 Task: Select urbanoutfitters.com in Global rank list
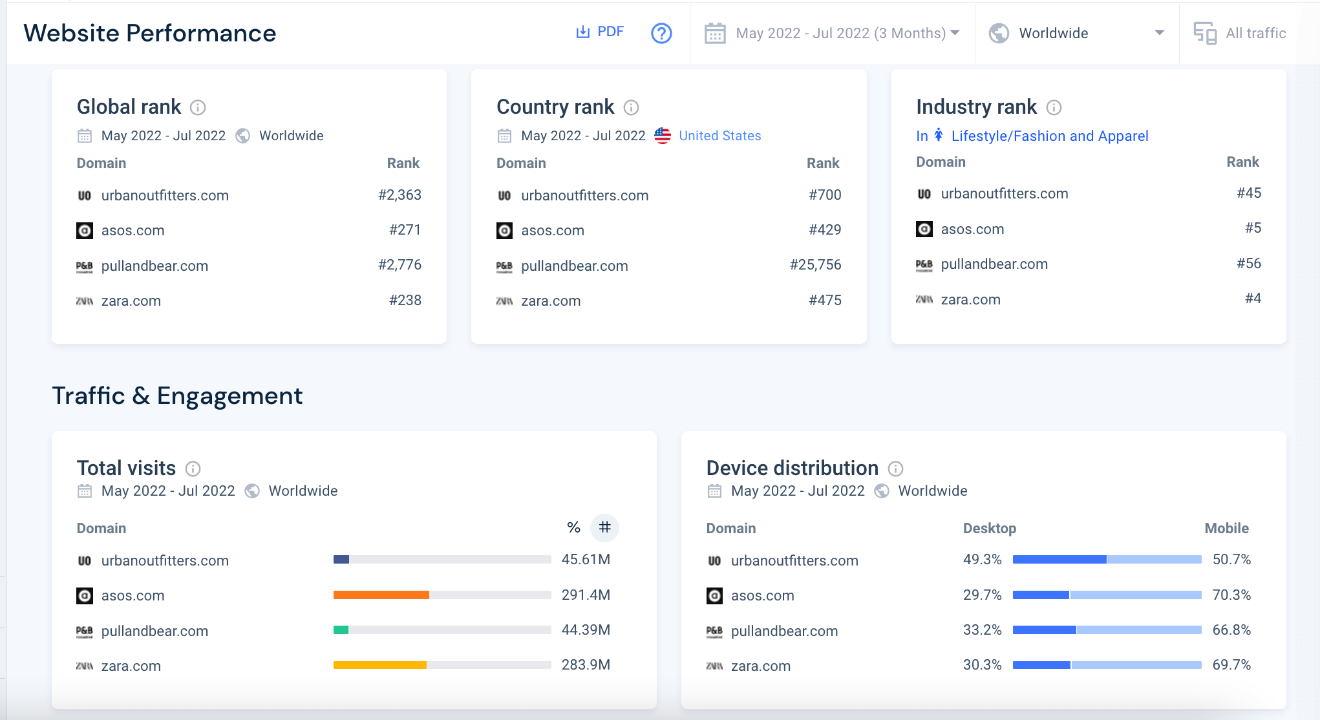165,196
